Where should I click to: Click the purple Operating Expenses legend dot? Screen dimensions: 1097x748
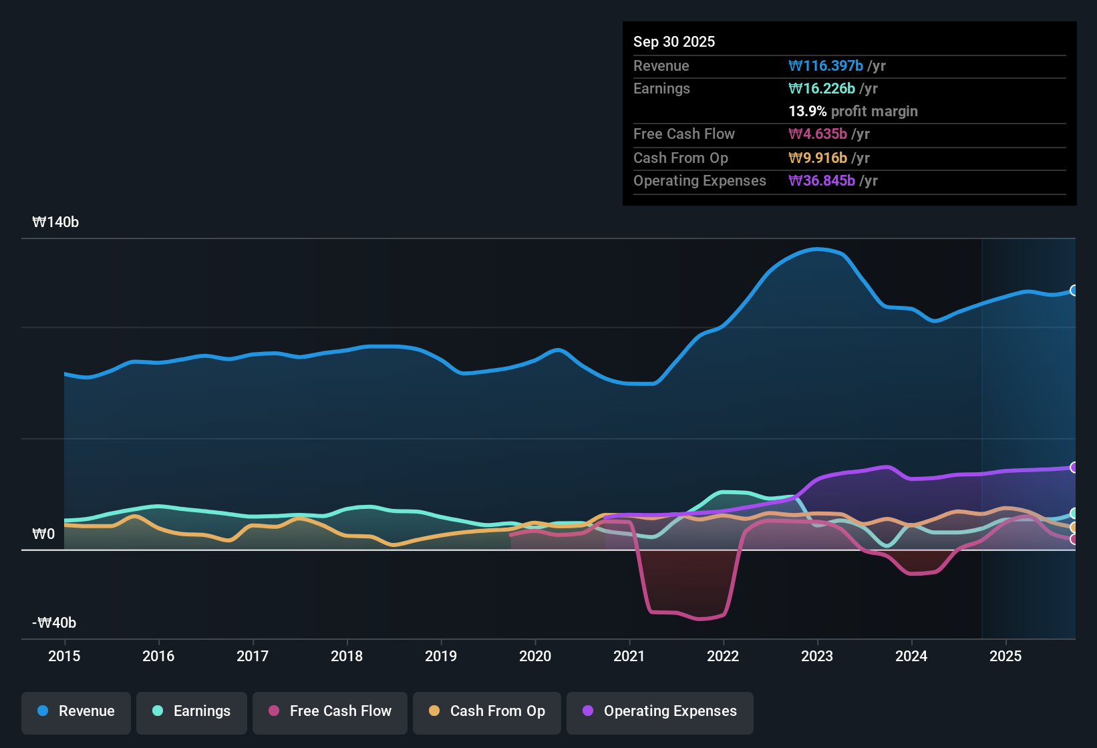pyautogui.click(x=587, y=711)
